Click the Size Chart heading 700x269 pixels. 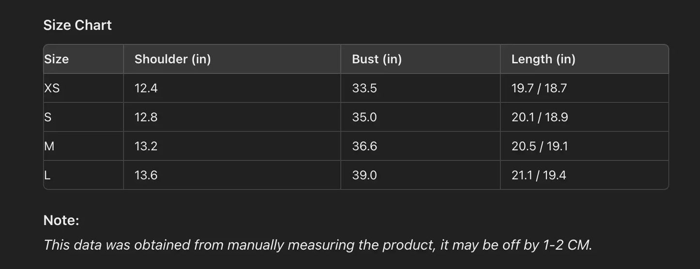[78, 25]
